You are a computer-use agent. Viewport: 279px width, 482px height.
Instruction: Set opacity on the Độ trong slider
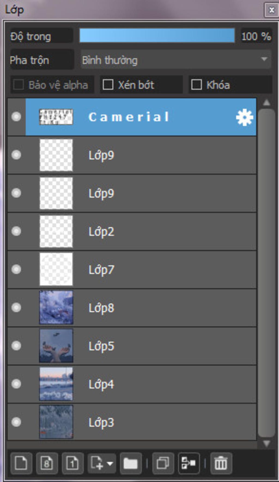157,36
